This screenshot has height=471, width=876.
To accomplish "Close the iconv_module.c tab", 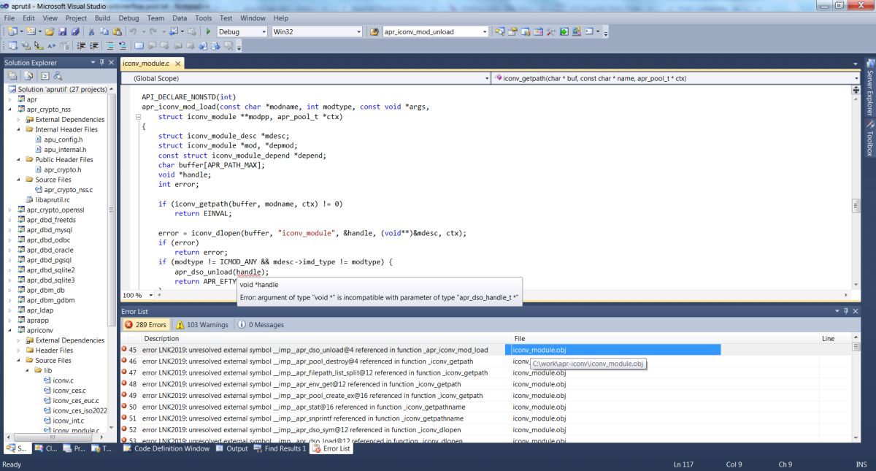I will (179, 64).
